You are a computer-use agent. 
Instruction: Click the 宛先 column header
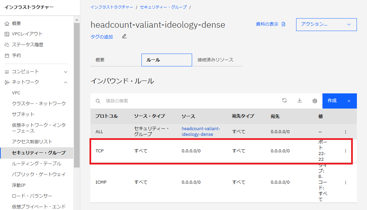point(275,116)
